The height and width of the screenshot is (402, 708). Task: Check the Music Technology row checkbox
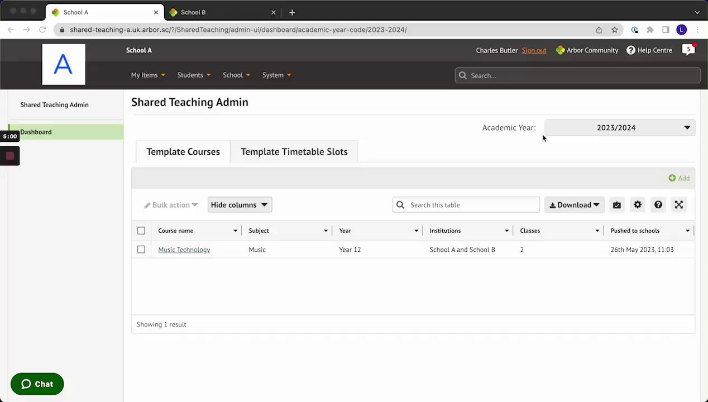[141, 250]
